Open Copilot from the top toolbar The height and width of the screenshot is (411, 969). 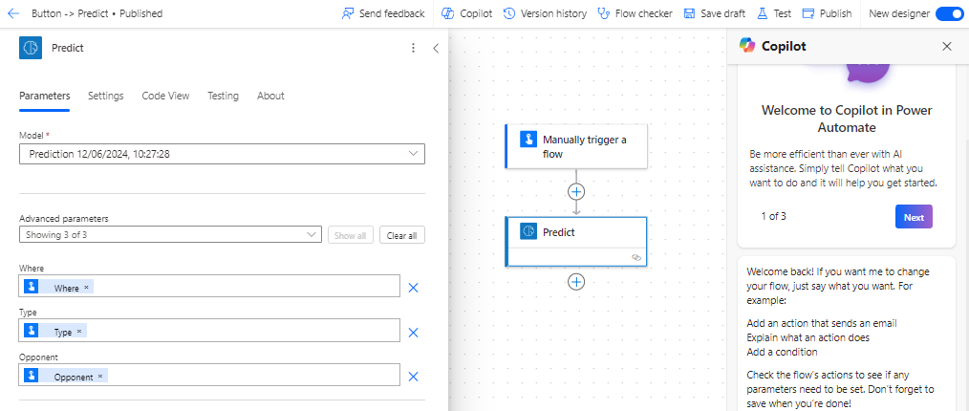(467, 13)
